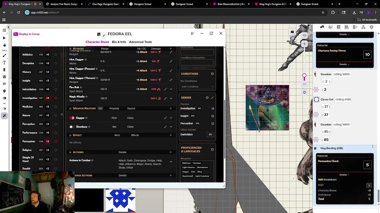Open the chat messages panel
This screenshot has height=213, width=380.
pyautogui.click(x=322, y=27)
